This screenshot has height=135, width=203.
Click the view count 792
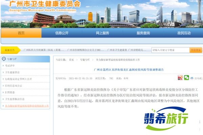[x=111, y=78]
